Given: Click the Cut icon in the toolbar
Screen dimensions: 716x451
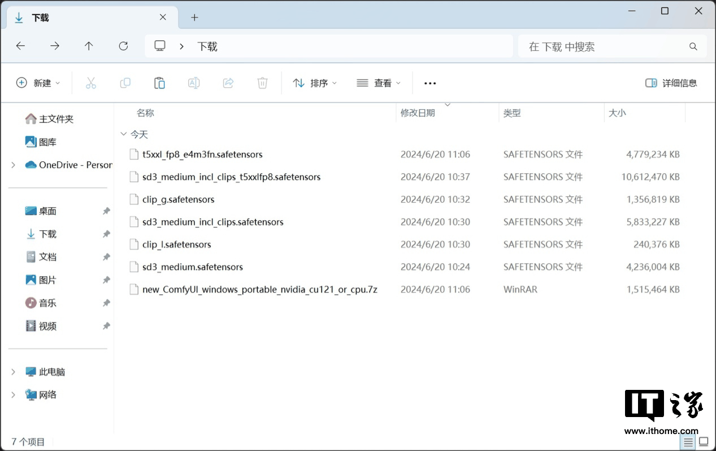Looking at the screenshot, I should click(91, 83).
